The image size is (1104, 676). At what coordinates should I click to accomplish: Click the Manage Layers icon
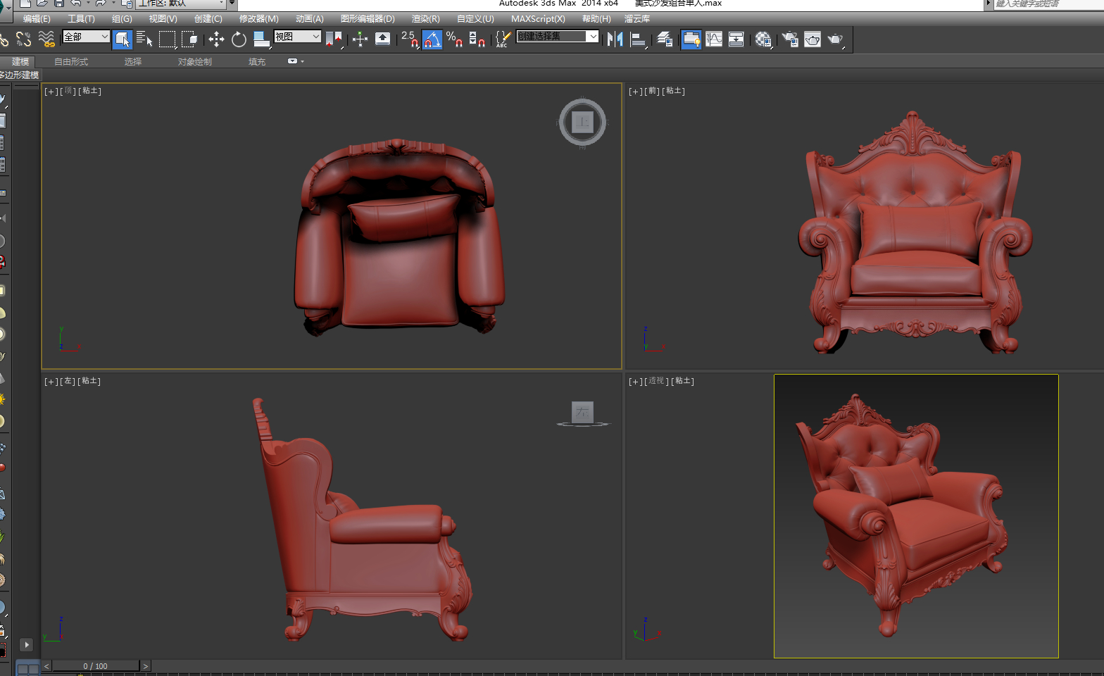(x=665, y=39)
